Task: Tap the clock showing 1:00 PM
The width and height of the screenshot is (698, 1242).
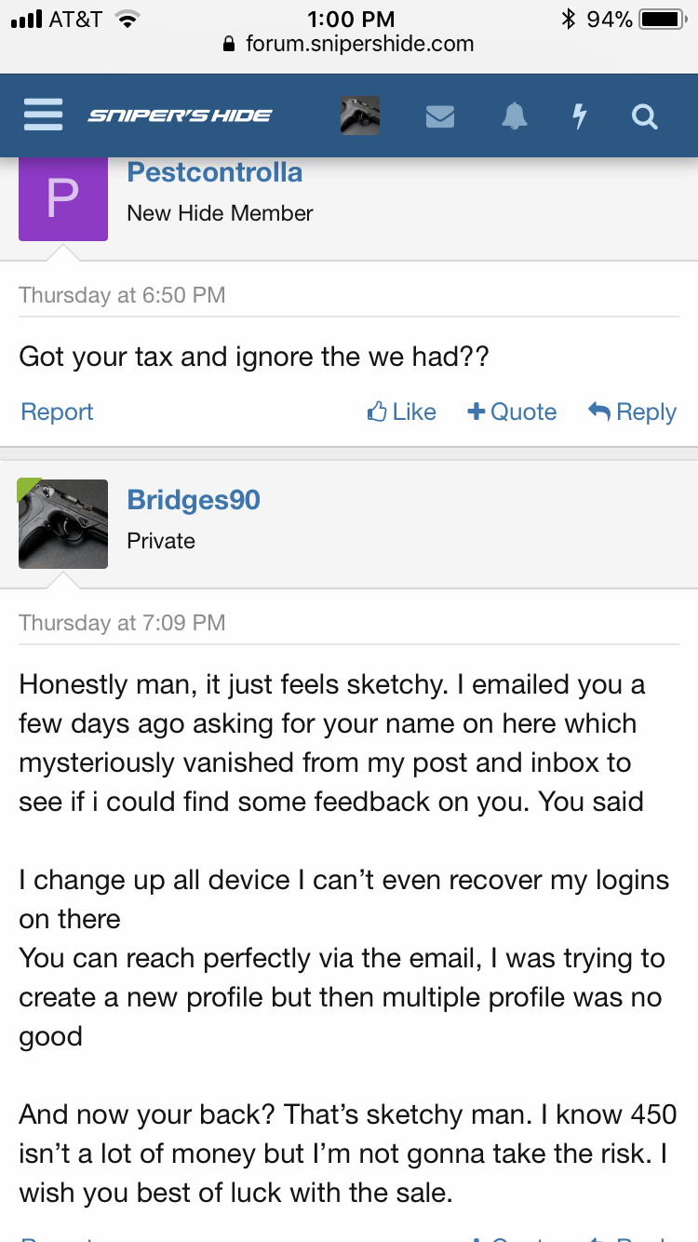Action: click(x=350, y=19)
